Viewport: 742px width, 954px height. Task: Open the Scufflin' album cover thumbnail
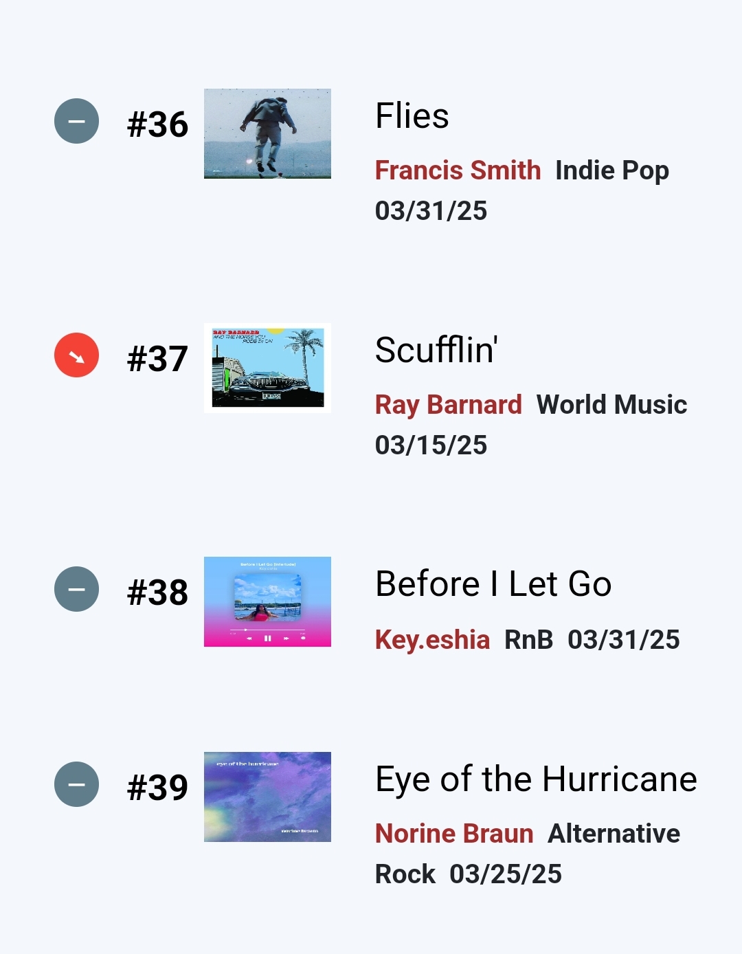pos(267,368)
